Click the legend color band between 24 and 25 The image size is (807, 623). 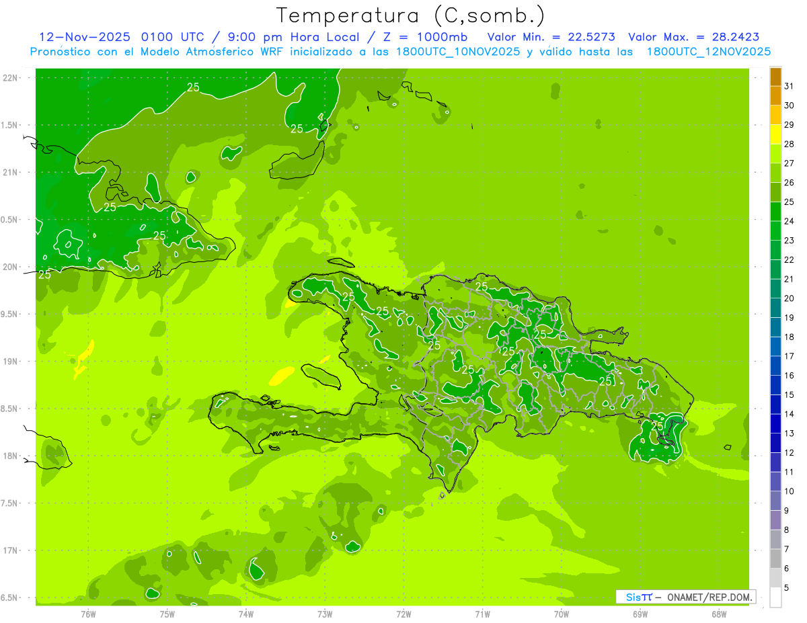click(775, 212)
